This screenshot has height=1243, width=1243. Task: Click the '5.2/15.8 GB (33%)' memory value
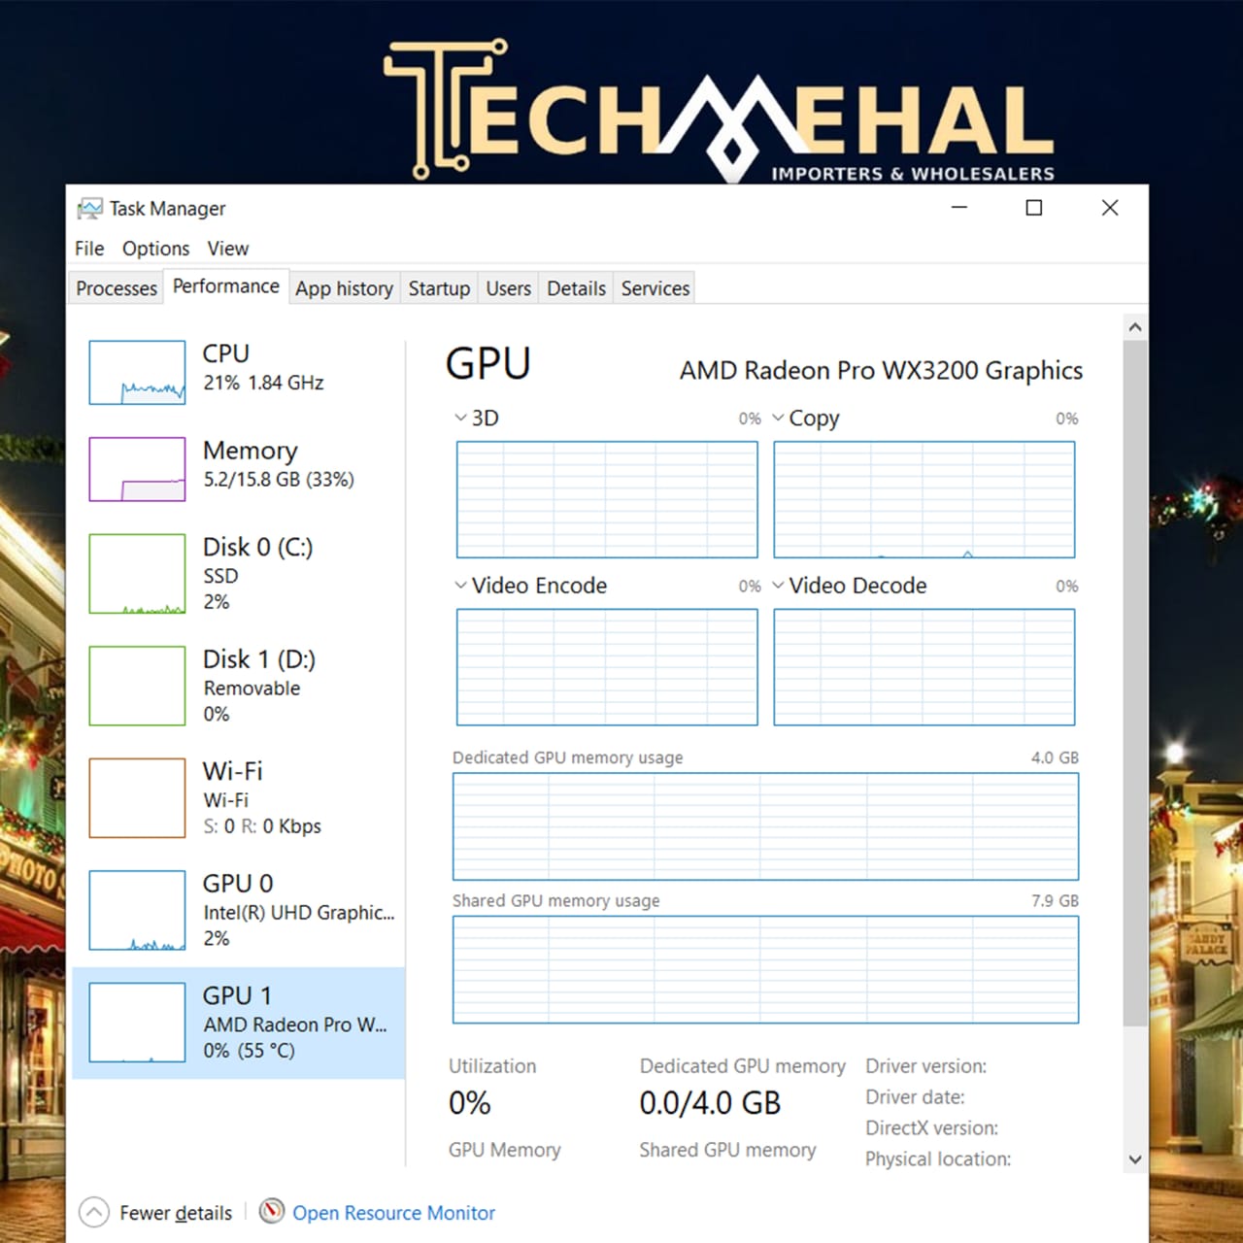(279, 479)
